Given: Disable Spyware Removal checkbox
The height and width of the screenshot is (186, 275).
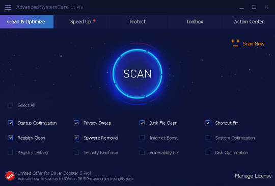Looking at the screenshot, I should [76, 138].
